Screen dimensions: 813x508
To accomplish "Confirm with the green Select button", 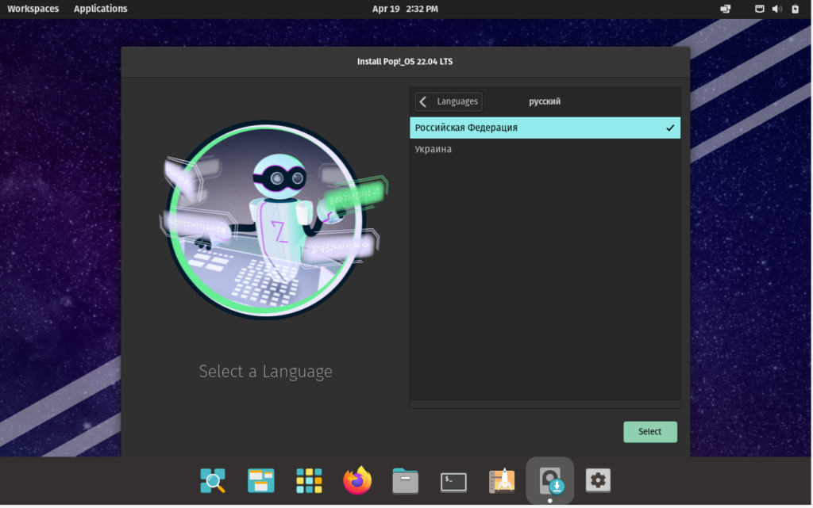I will pos(649,431).
